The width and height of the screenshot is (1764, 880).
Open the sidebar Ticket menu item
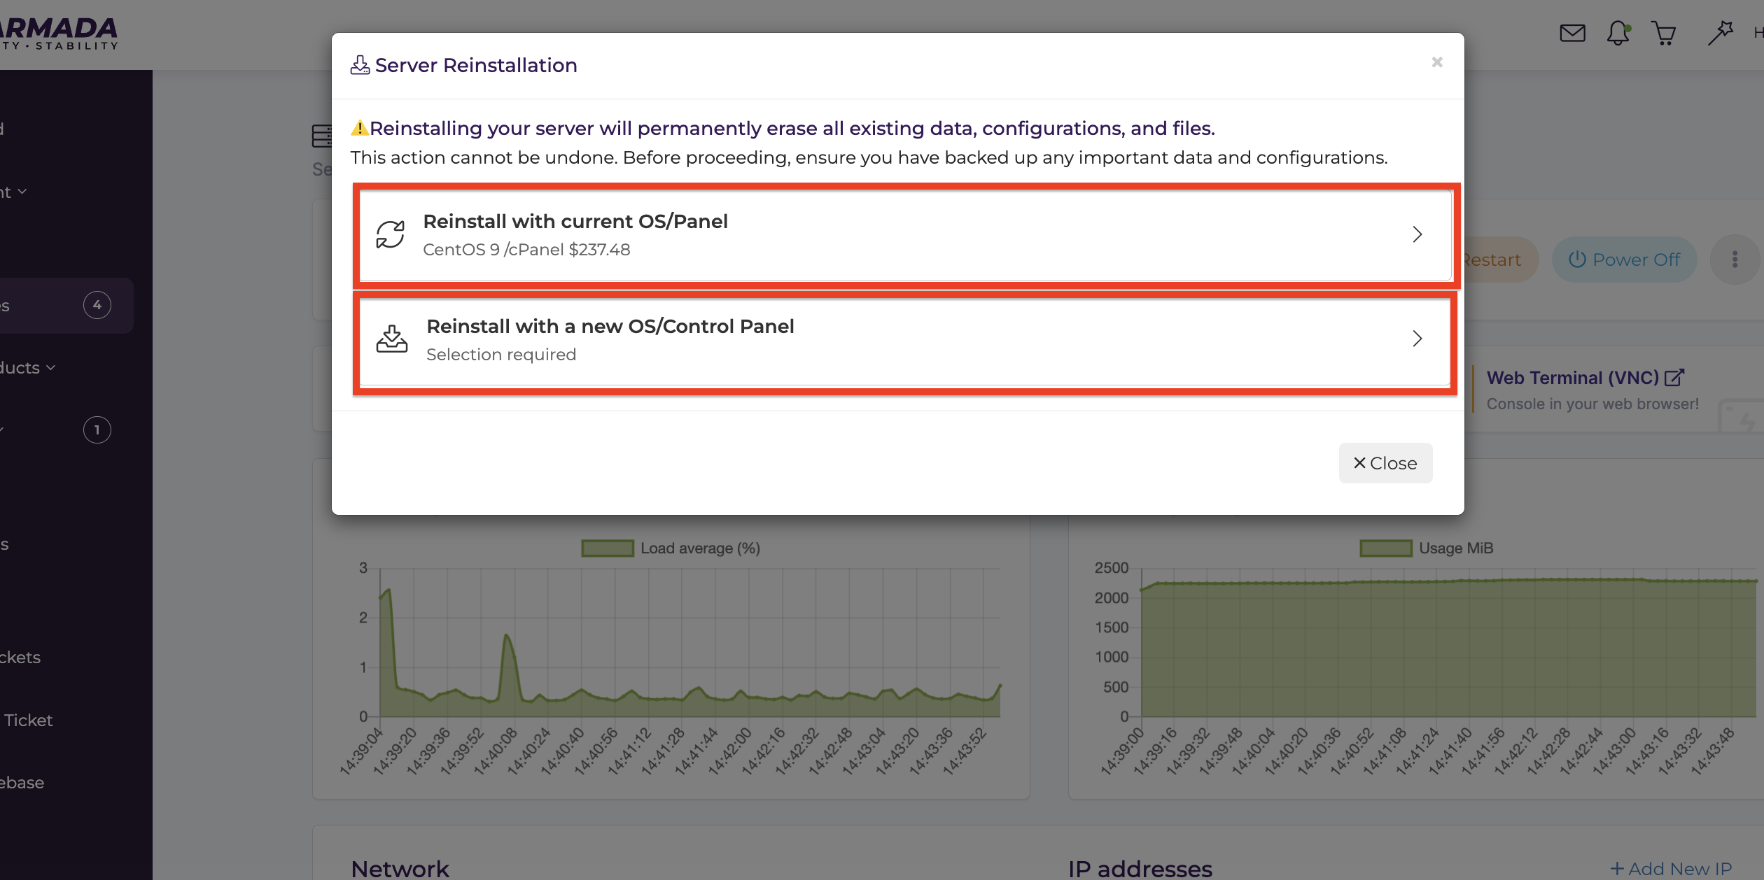[28, 721]
